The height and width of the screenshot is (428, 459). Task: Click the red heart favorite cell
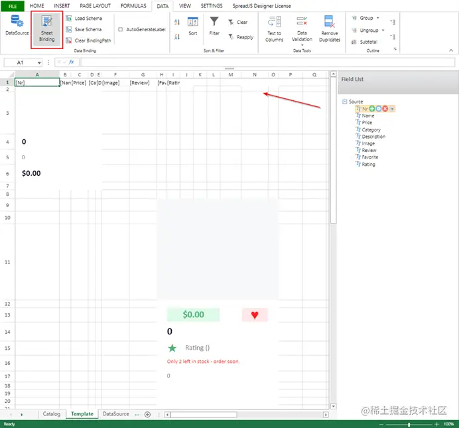(x=255, y=315)
